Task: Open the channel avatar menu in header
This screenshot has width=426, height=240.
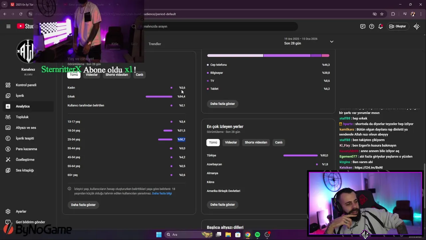Action: tap(417, 26)
